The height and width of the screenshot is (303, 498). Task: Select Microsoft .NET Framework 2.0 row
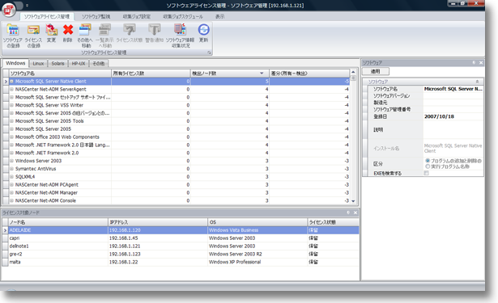(177, 153)
